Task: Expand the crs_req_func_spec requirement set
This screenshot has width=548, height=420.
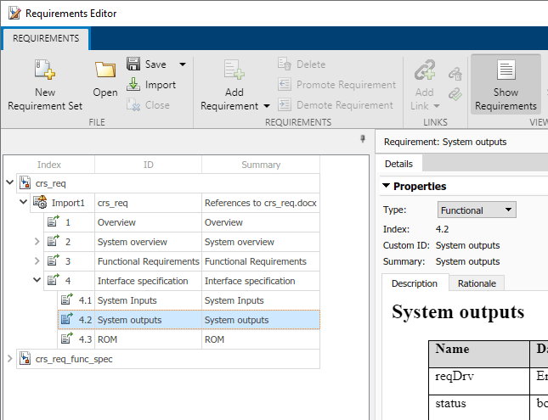Action: (9, 359)
